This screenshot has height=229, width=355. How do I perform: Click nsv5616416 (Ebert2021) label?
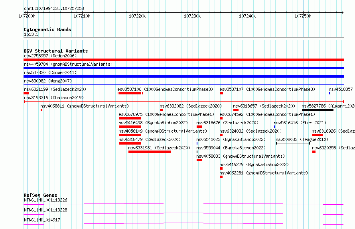pos(300,123)
